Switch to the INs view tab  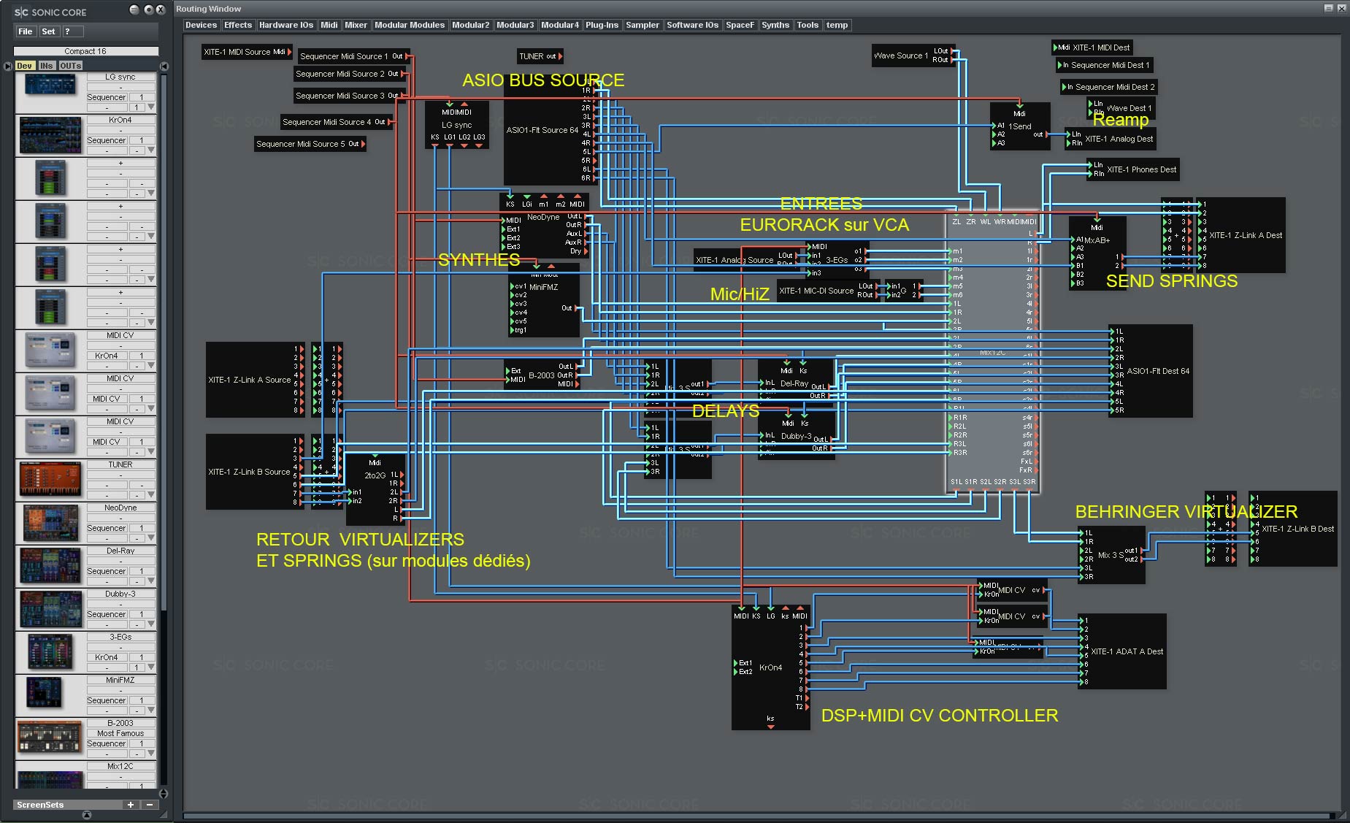[46, 66]
